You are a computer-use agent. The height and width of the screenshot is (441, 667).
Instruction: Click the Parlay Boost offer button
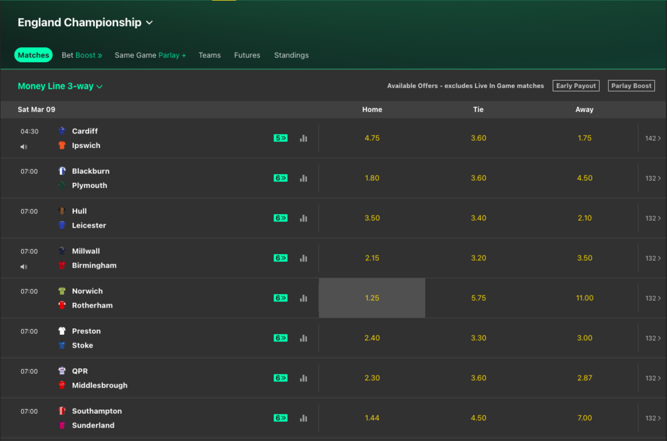(631, 86)
